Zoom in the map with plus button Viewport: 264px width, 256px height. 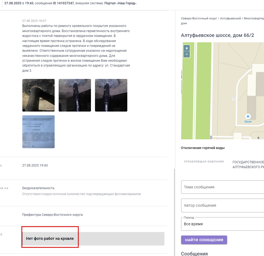186,48
